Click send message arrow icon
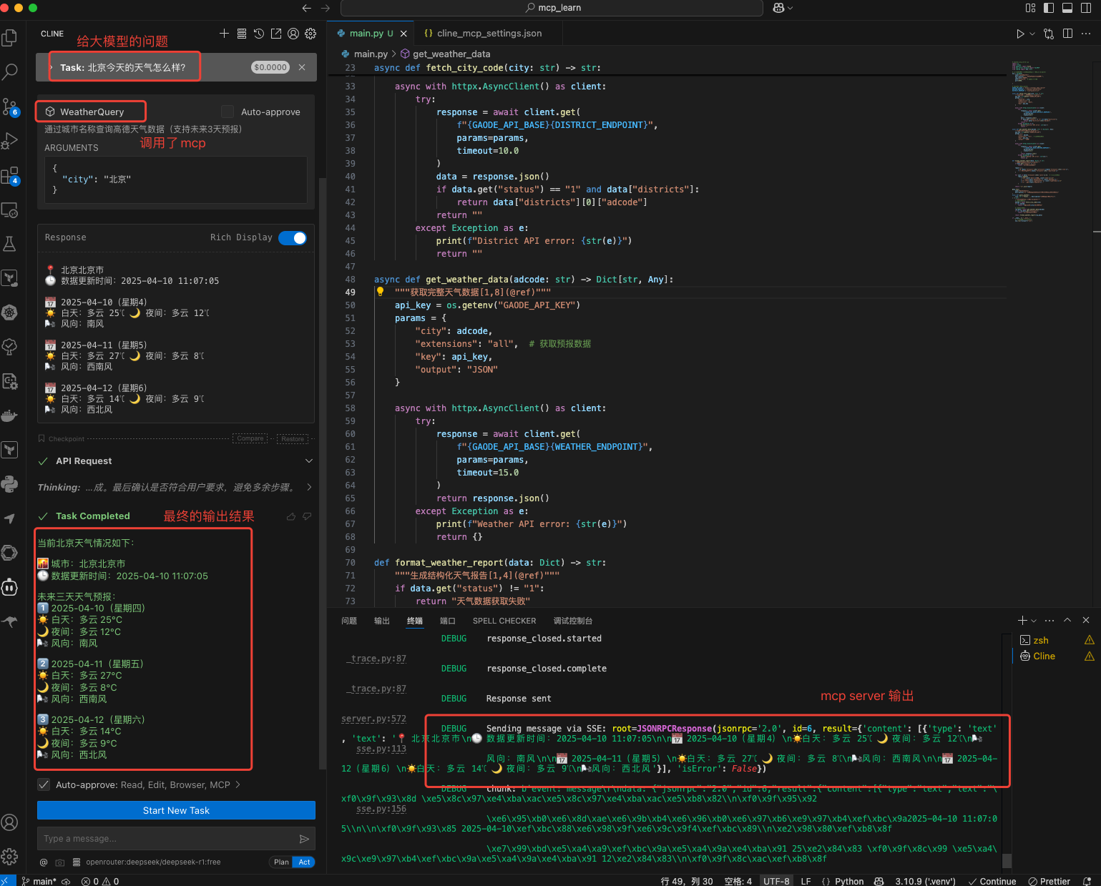1101x886 pixels. tap(304, 839)
